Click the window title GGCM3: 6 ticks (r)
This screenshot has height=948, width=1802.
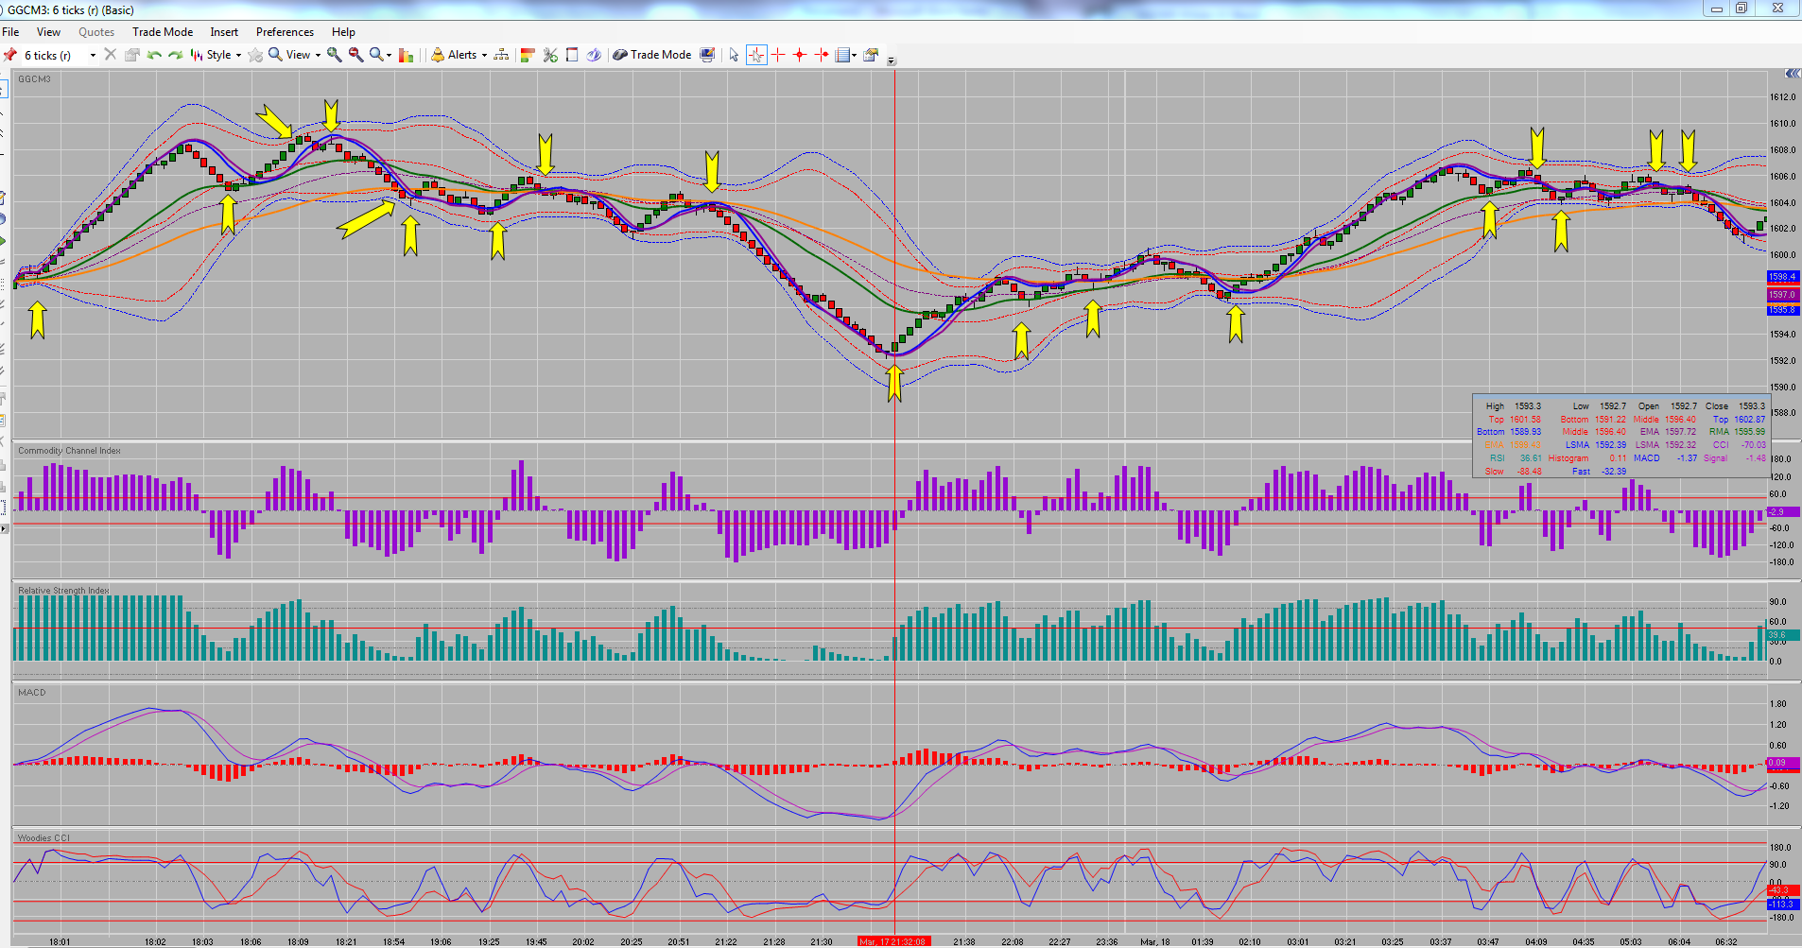(71, 9)
